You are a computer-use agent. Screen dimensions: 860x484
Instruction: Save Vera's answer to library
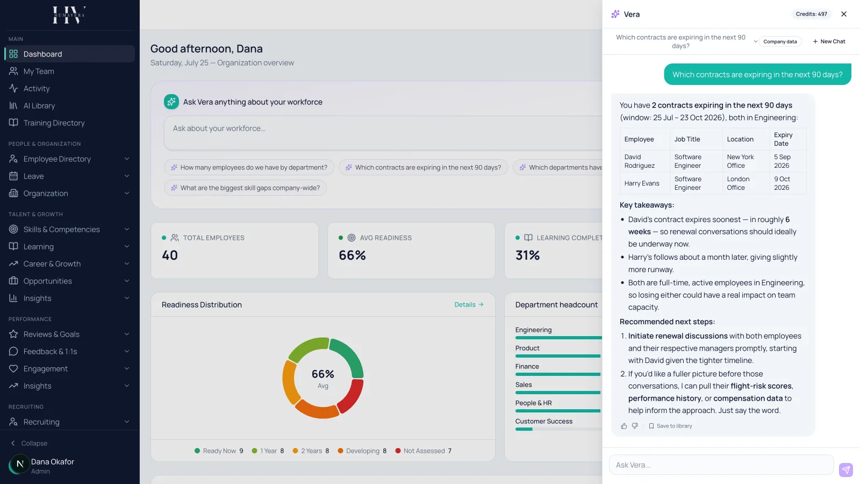(670, 426)
